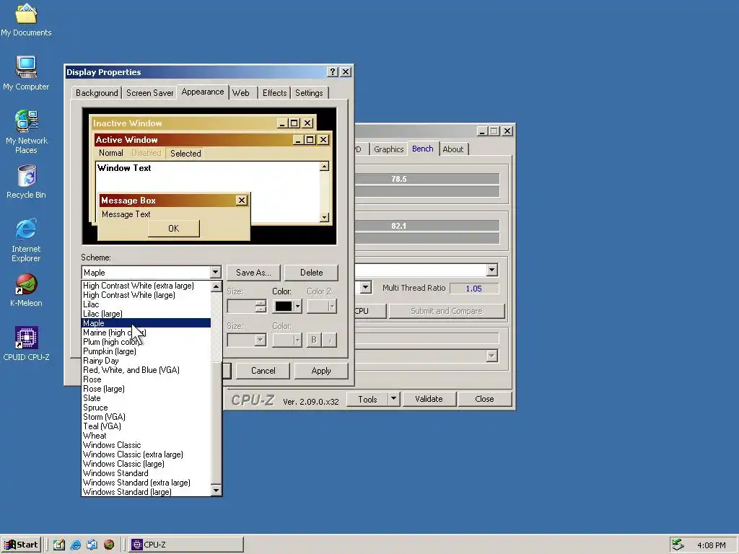Choose the Lilac scheme
Image resolution: width=739 pixels, height=554 pixels.
(146, 304)
